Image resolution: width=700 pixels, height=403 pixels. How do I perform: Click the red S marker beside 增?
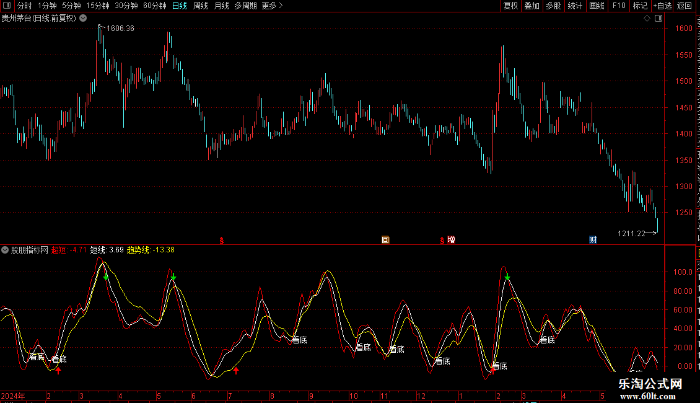click(x=442, y=241)
